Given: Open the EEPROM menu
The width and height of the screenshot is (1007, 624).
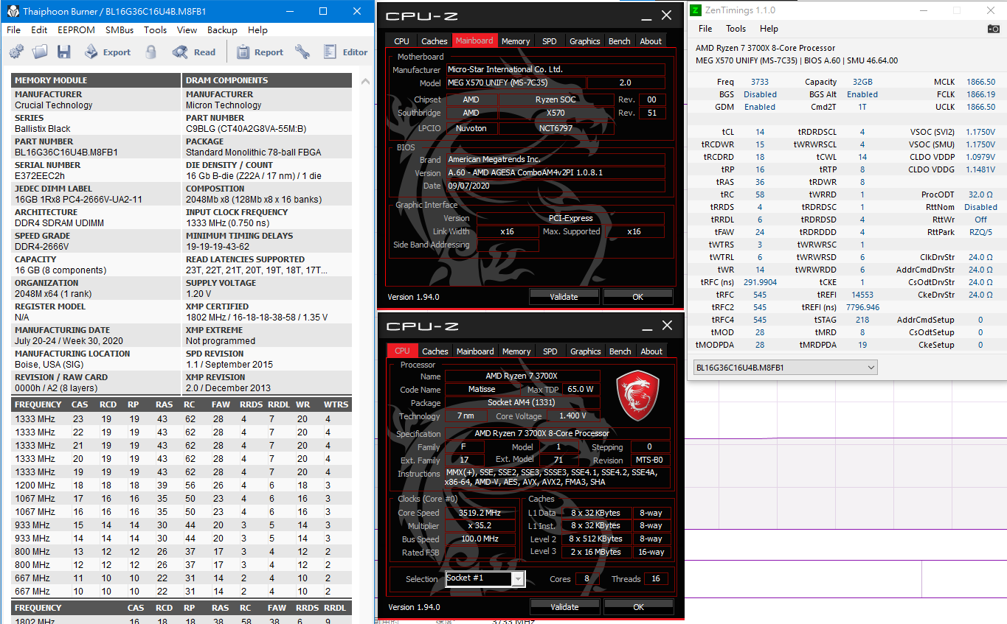Looking at the screenshot, I should [x=76, y=30].
